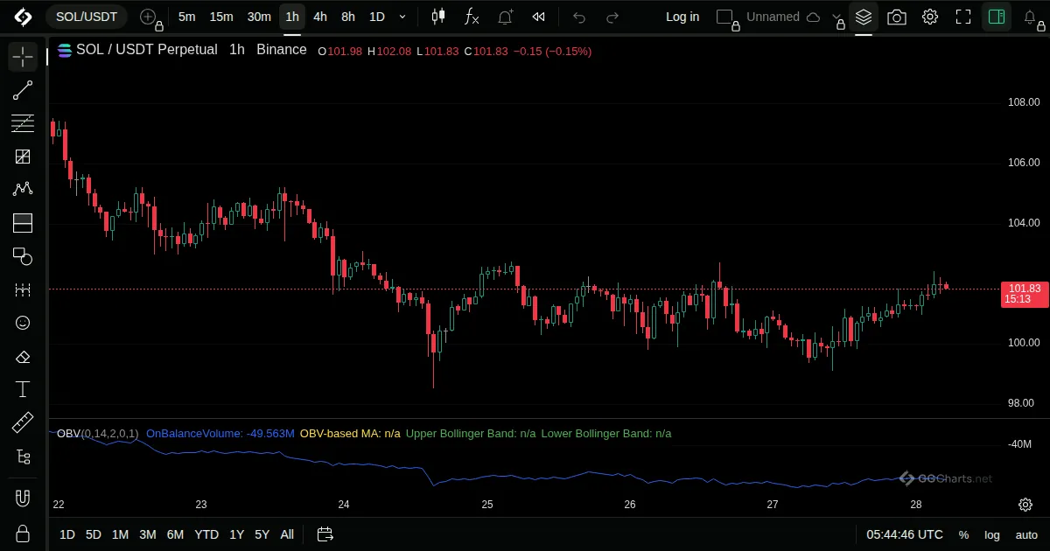Set range to YTD
Viewport: 1050px width, 551px height.
pos(206,534)
